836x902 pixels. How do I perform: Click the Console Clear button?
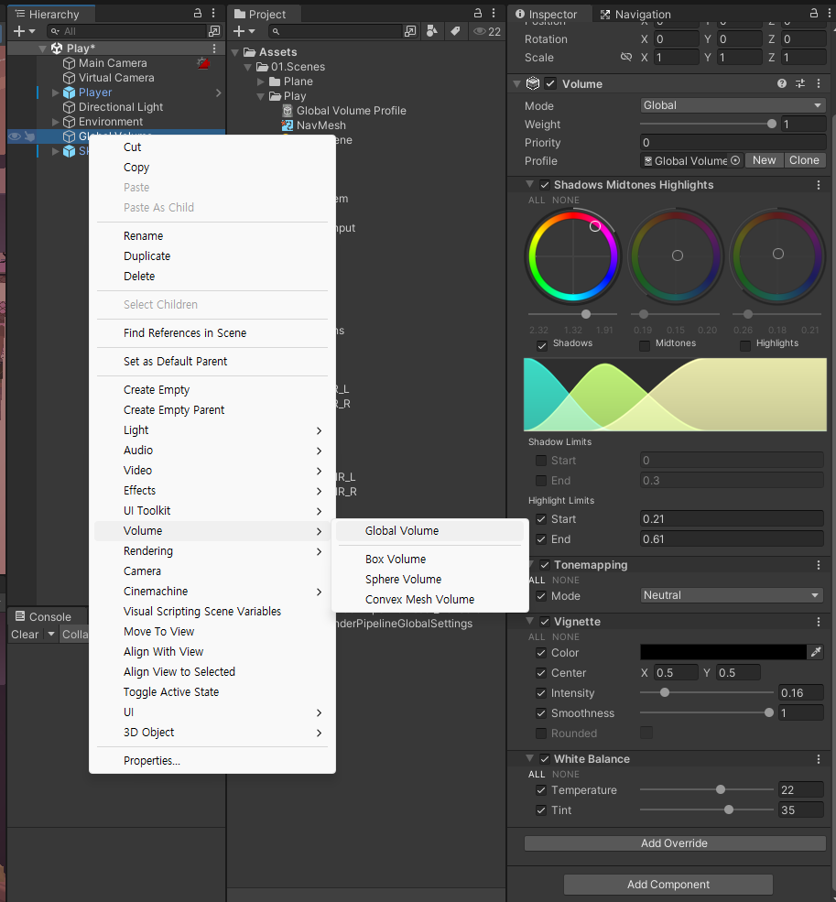tap(25, 634)
